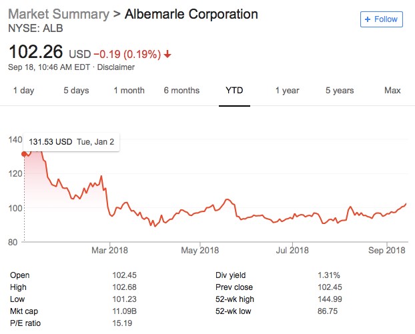The height and width of the screenshot is (334, 415).
Task: Select the 6 months tab
Action: [x=181, y=91]
